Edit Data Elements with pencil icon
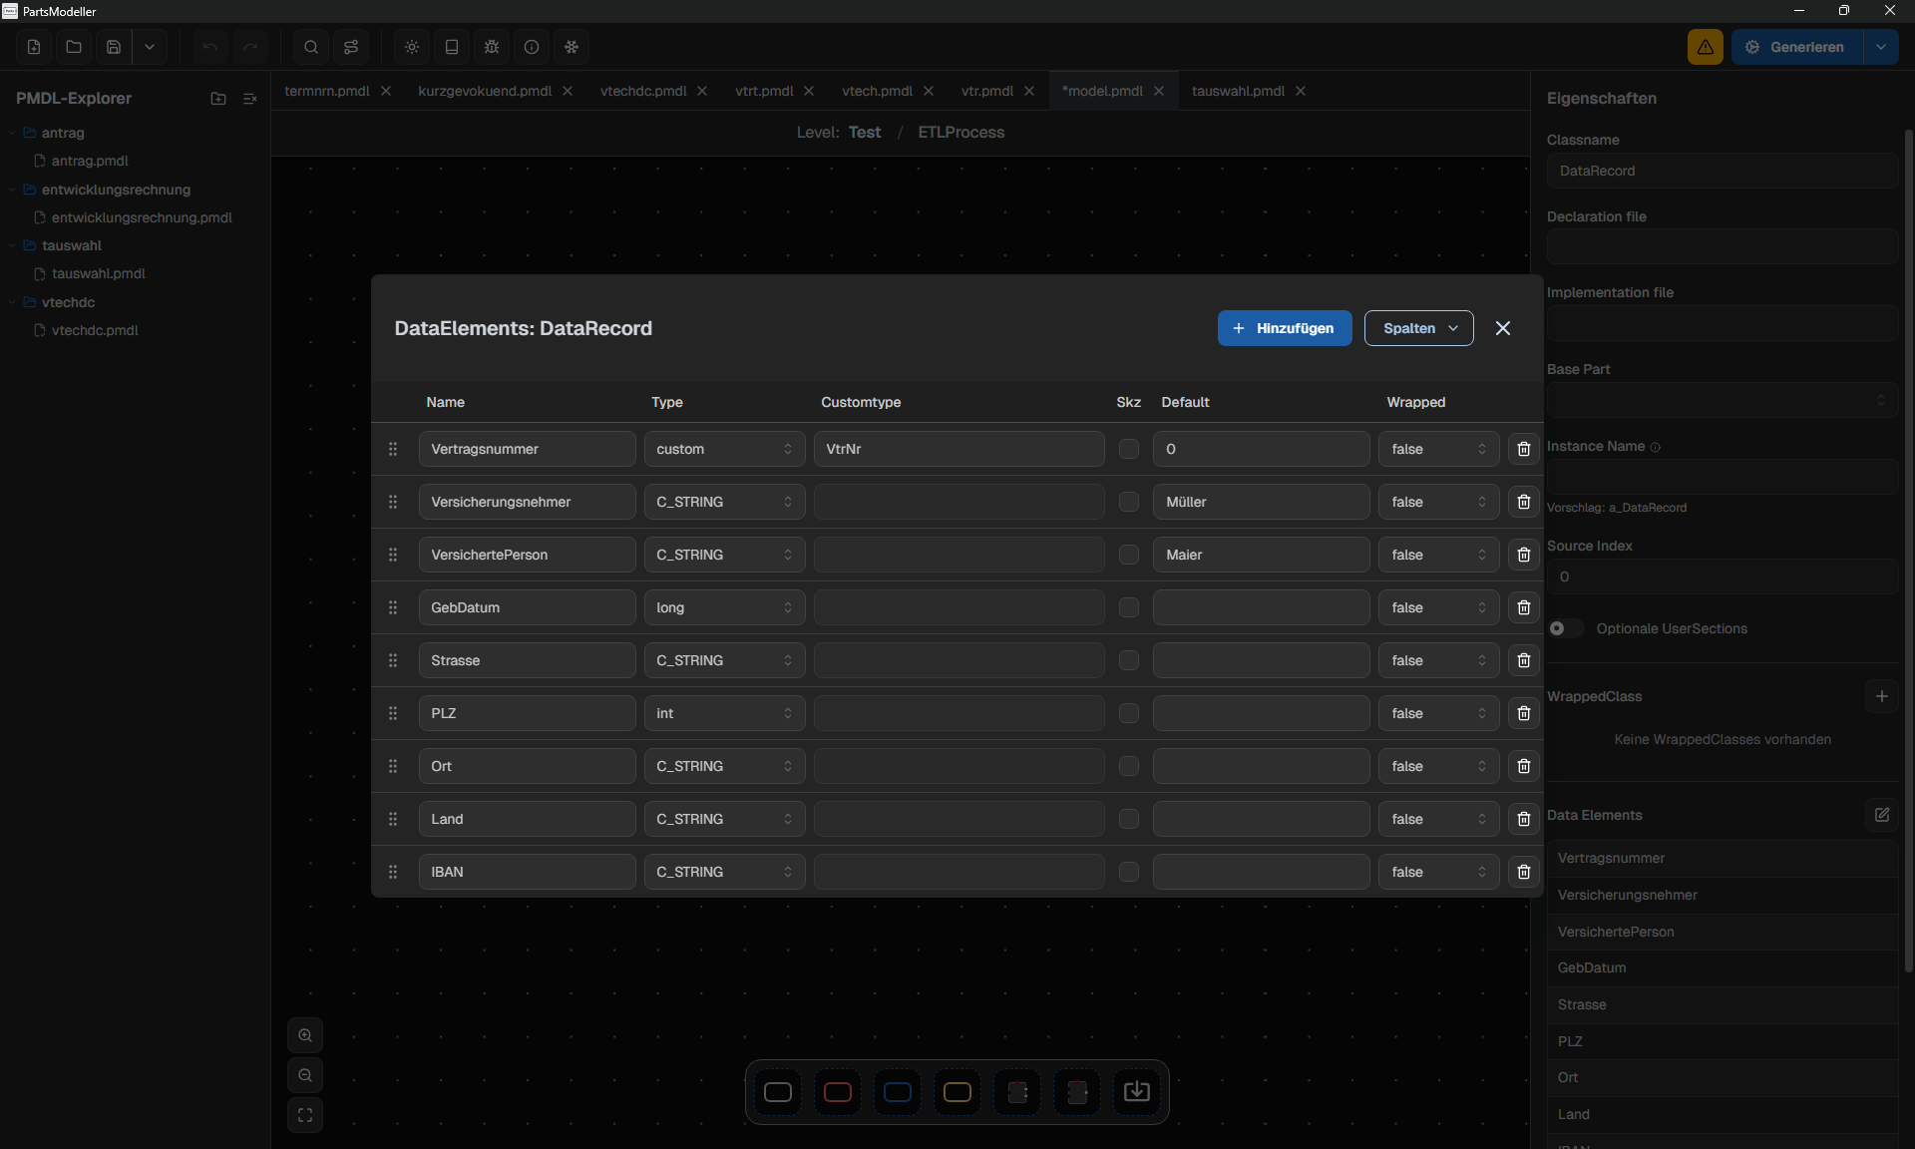1915x1149 pixels. click(x=1881, y=815)
